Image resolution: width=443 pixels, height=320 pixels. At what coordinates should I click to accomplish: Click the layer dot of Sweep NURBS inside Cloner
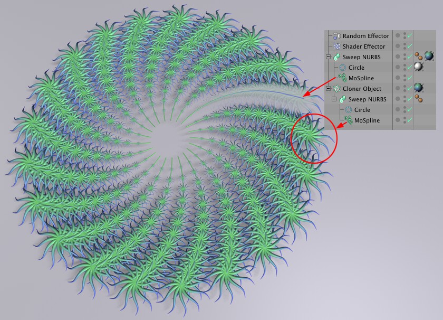(x=398, y=99)
